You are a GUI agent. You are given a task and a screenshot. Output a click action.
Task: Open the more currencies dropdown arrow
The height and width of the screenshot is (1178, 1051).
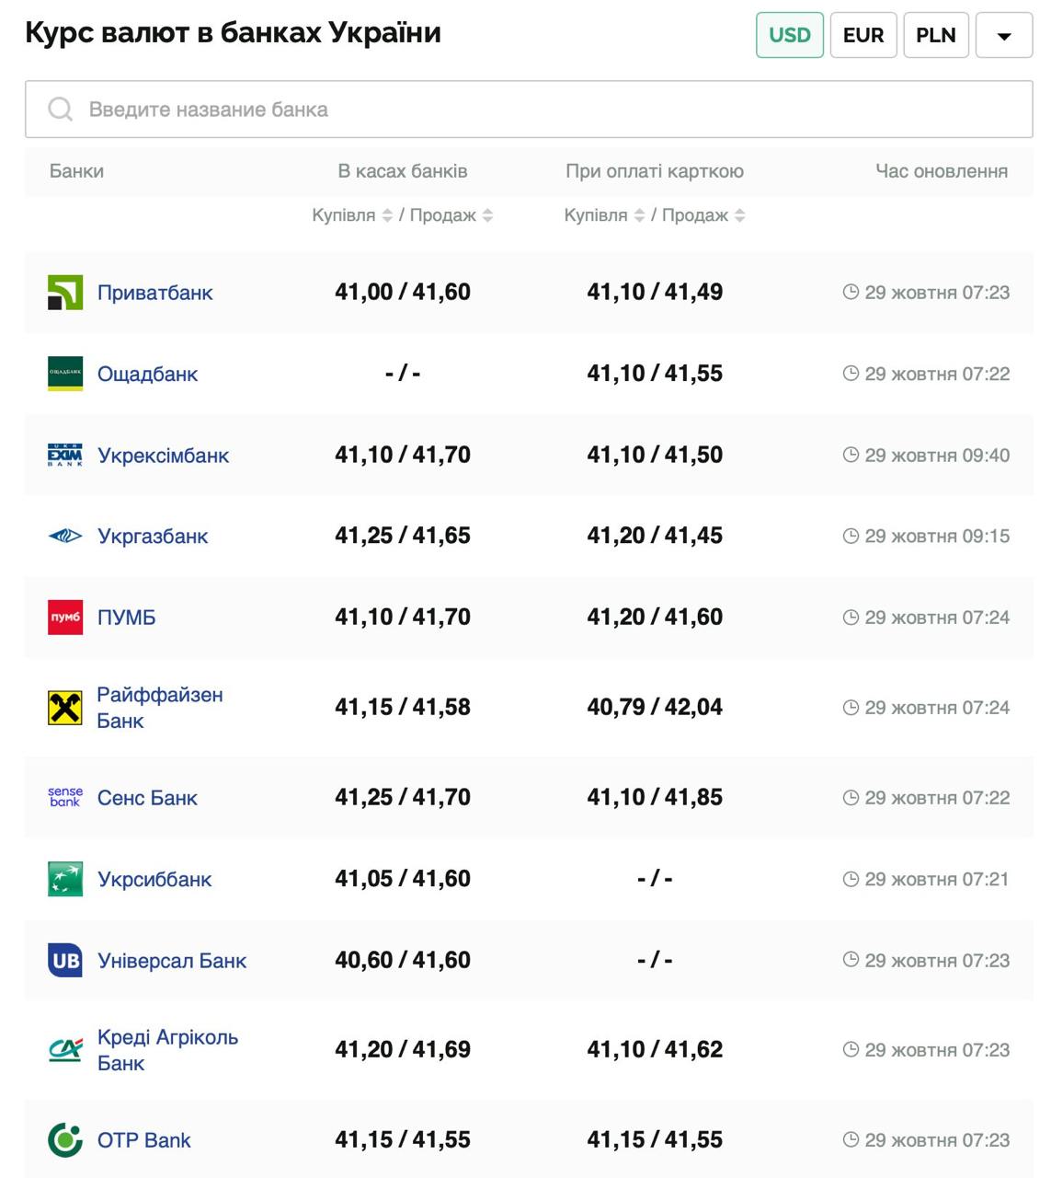[1004, 36]
